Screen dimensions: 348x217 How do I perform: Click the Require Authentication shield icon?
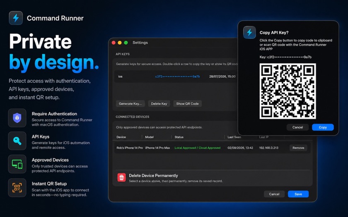pos(17,118)
